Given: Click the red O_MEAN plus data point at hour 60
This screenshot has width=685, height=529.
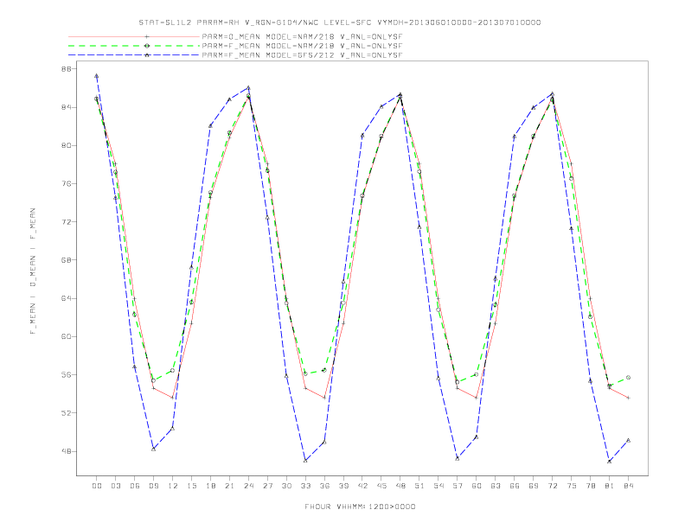Looking at the screenshot, I should (477, 398).
